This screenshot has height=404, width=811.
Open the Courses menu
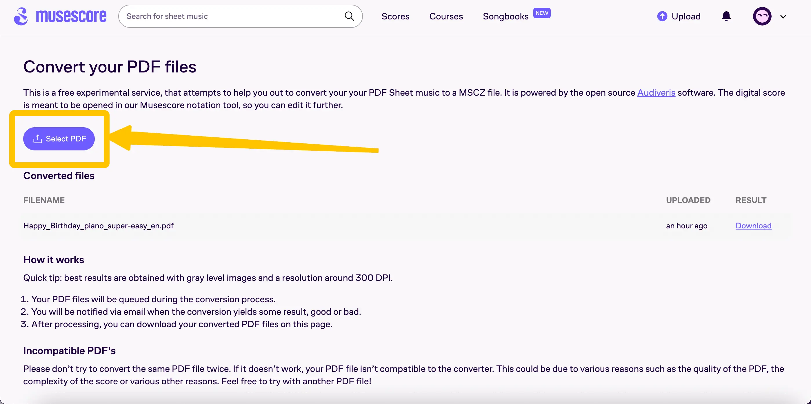[x=446, y=16]
